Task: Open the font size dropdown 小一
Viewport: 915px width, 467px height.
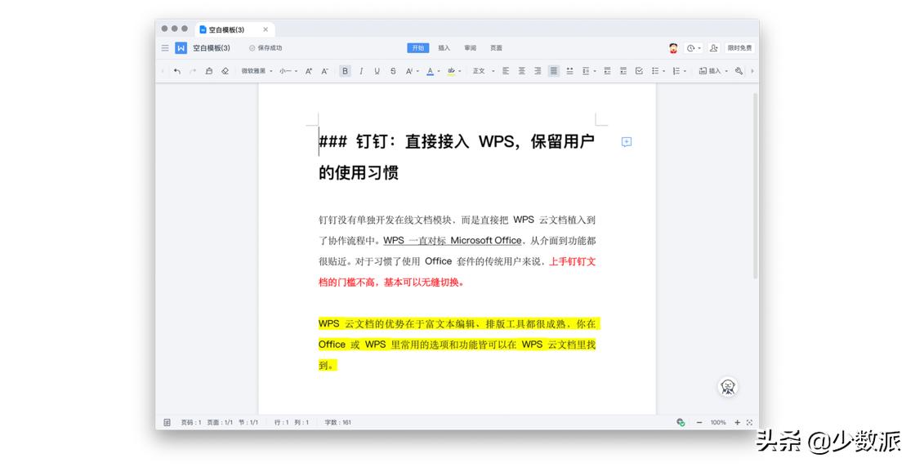Action: (x=288, y=71)
